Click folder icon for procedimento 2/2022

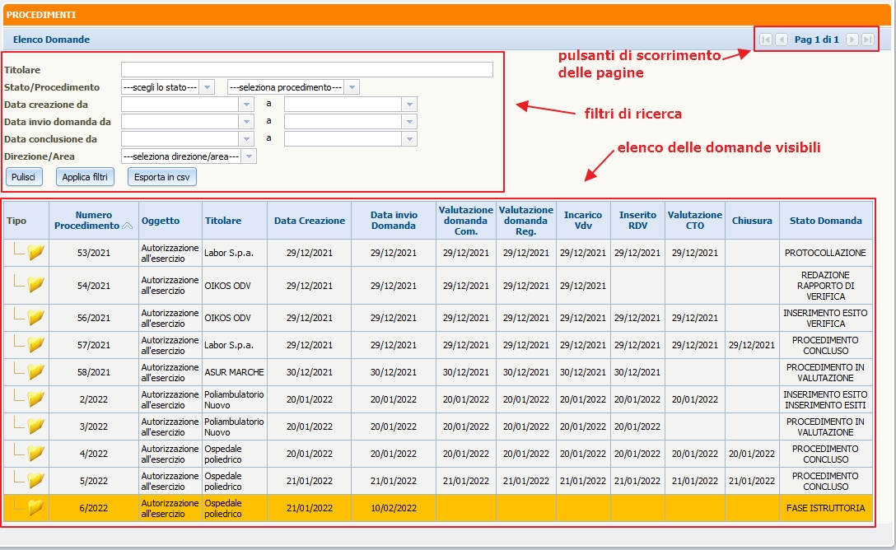click(x=35, y=399)
